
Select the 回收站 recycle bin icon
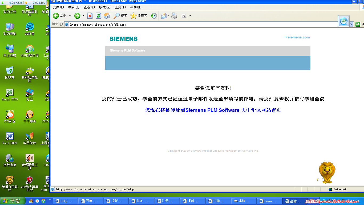pos(10,73)
